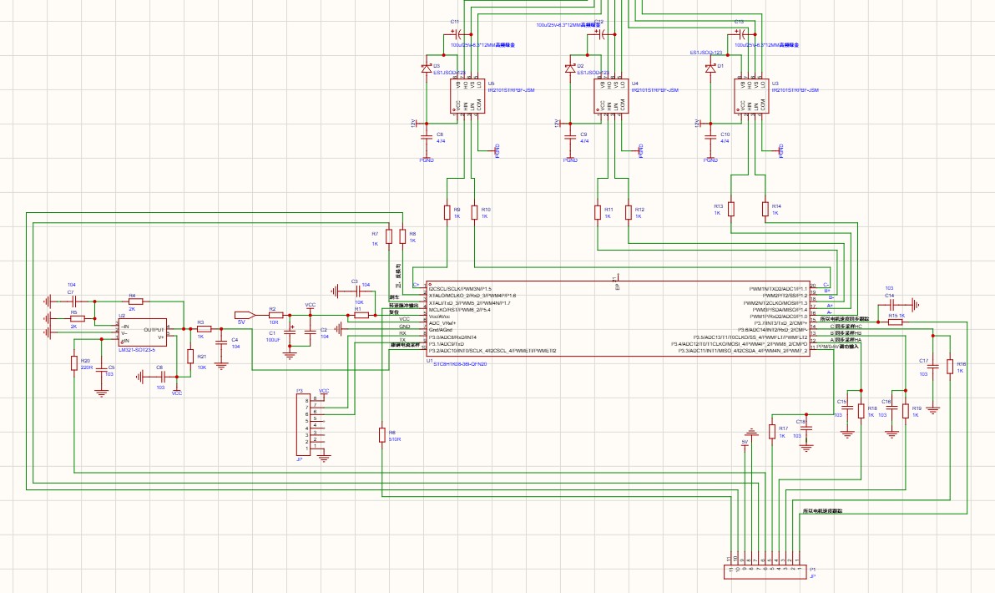Select diode D1 near U3

coord(710,68)
